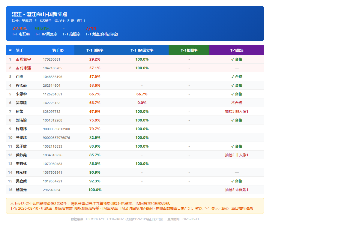Click the 队长：吴庭威 subtitle line
The image size is (360, 240).
click(x=49, y=21)
